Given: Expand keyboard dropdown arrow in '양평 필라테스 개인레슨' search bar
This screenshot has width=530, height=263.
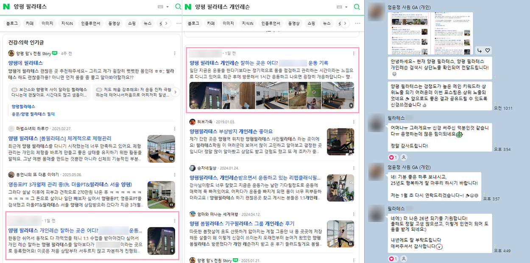Looking at the screenshot, I should pyautogui.click(x=346, y=7).
